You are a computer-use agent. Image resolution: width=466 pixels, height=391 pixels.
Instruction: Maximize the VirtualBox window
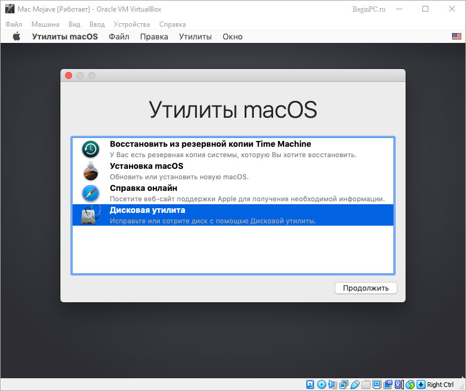[425, 9]
